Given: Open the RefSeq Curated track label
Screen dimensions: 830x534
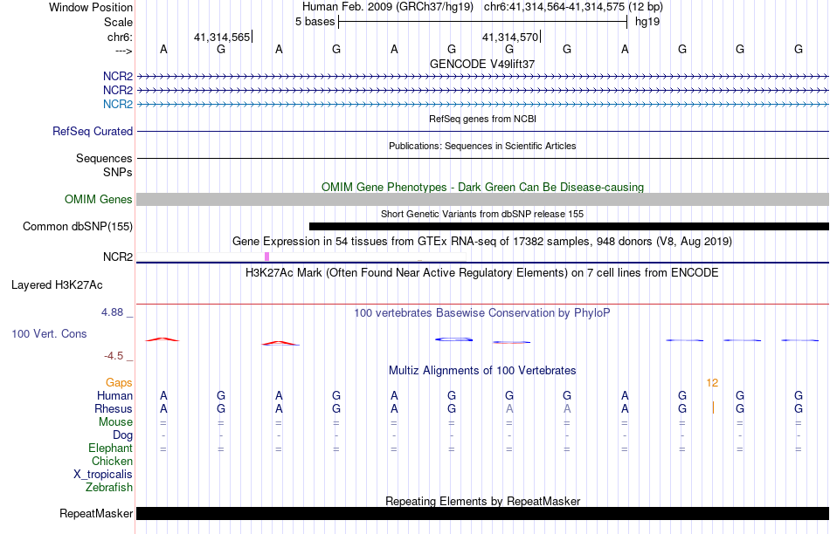Looking at the screenshot, I should pyautogui.click(x=92, y=131).
